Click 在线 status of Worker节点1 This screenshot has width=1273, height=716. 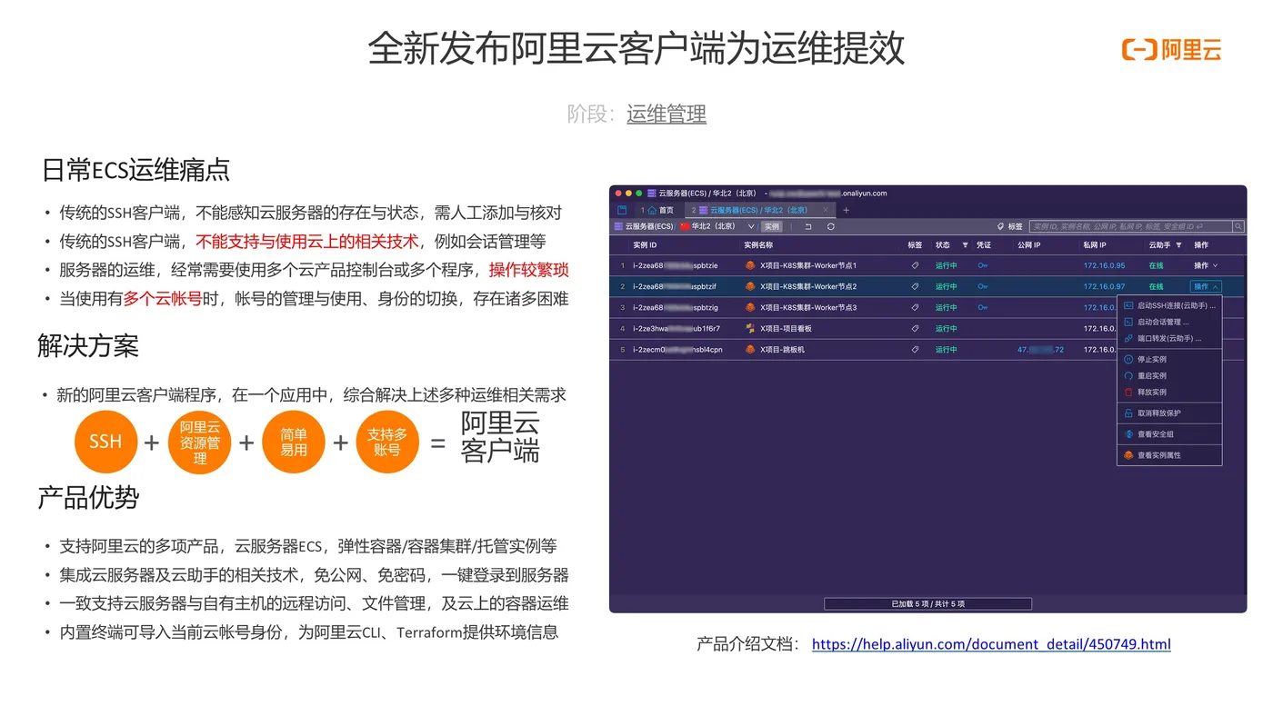[x=1156, y=265]
